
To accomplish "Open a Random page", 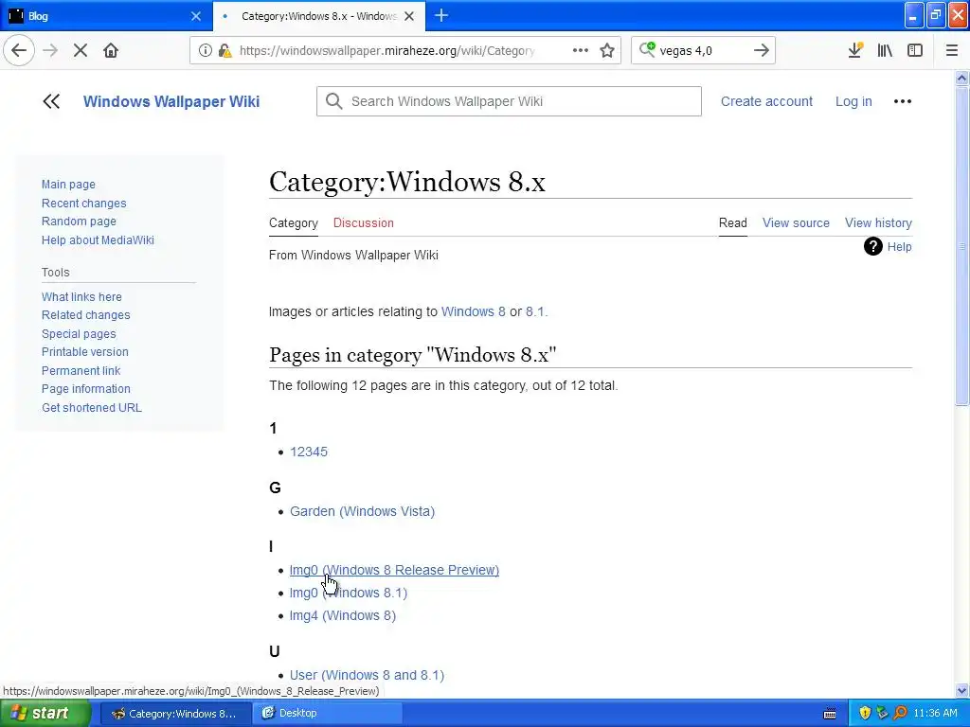I will coord(79,222).
